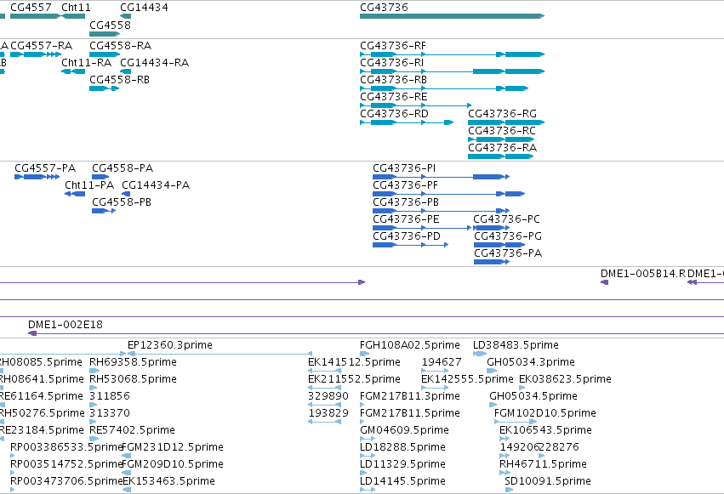This screenshot has height=494, width=724.
Task: Select protein CG43736-PF label
Action: point(406,185)
